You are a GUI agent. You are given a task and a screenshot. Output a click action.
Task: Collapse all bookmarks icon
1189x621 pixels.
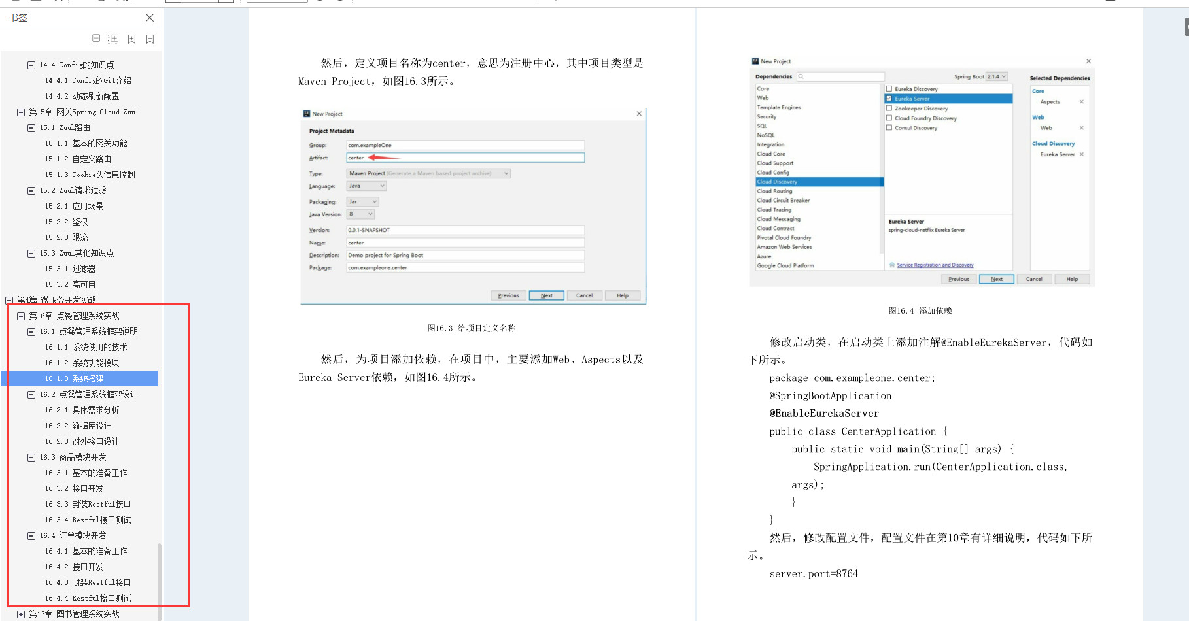click(x=95, y=39)
